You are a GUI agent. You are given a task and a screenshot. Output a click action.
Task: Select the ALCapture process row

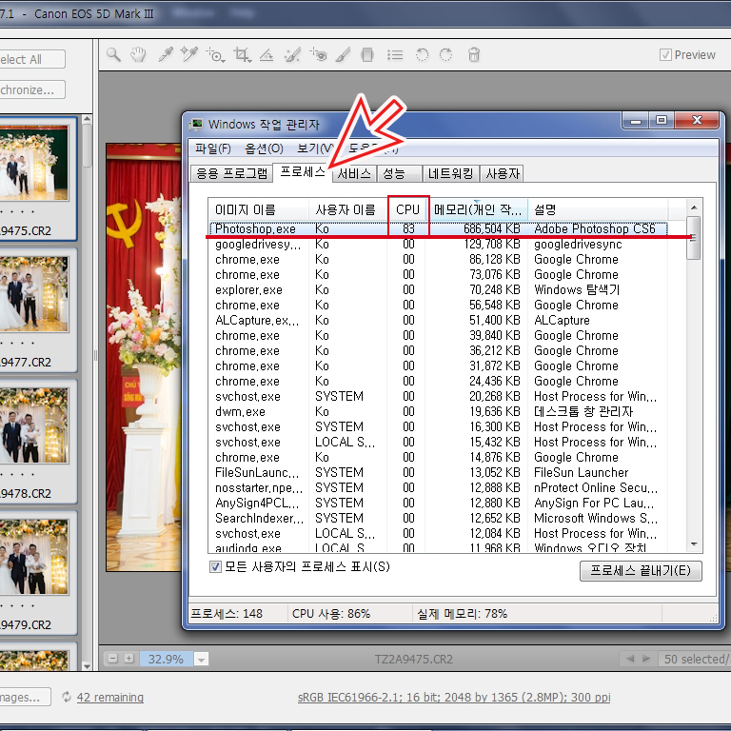click(439, 320)
